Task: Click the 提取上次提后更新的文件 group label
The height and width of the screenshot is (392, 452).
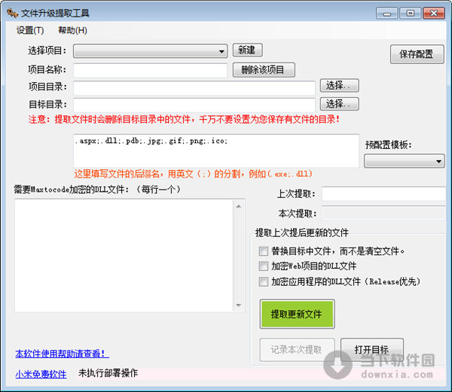Action: pos(302,232)
